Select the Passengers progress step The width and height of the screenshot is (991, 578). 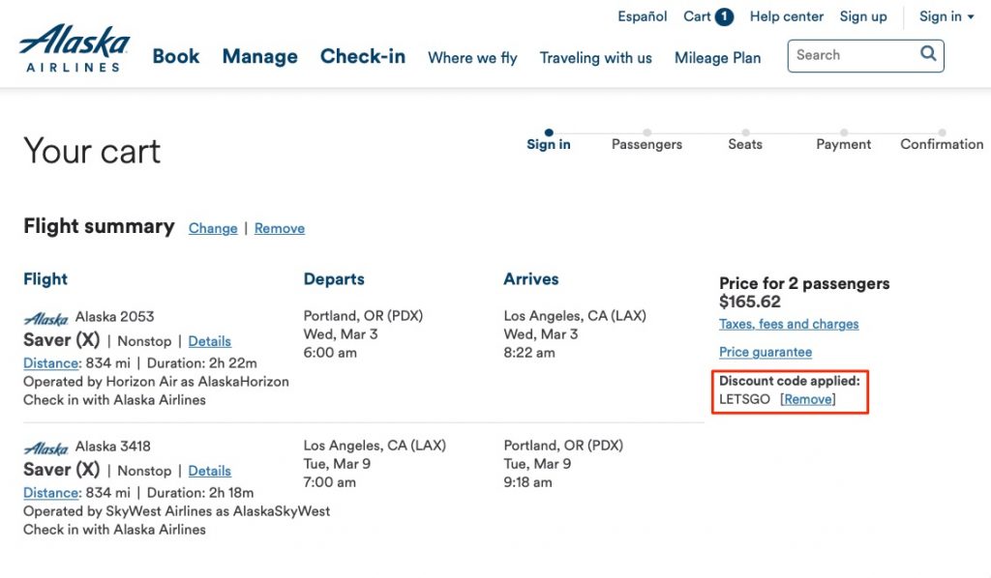point(646,143)
